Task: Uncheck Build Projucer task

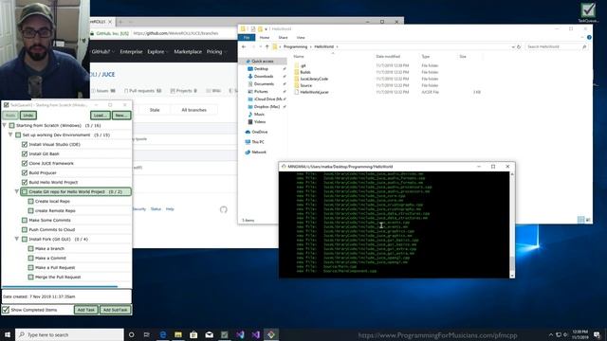Action: click(25, 172)
